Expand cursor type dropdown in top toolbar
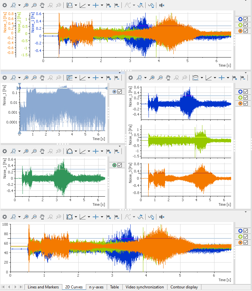The height and width of the screenshot is (291, 252). [19, 5]
